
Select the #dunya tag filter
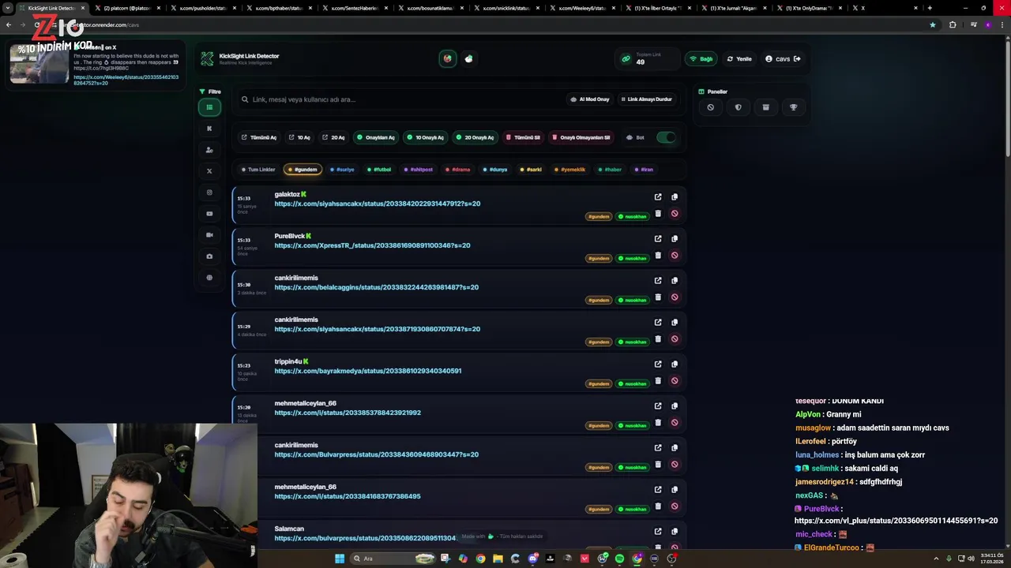[x=494, y=170]
